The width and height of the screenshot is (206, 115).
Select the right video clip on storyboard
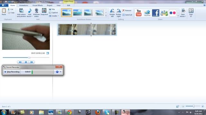(x=104, y=29)
